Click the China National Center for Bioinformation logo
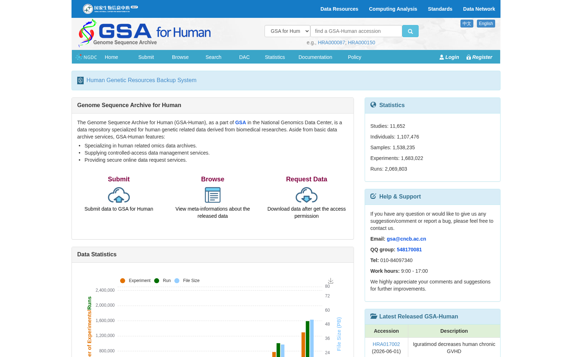The width and height of the screenshot is (572, 357). [110, 9]
